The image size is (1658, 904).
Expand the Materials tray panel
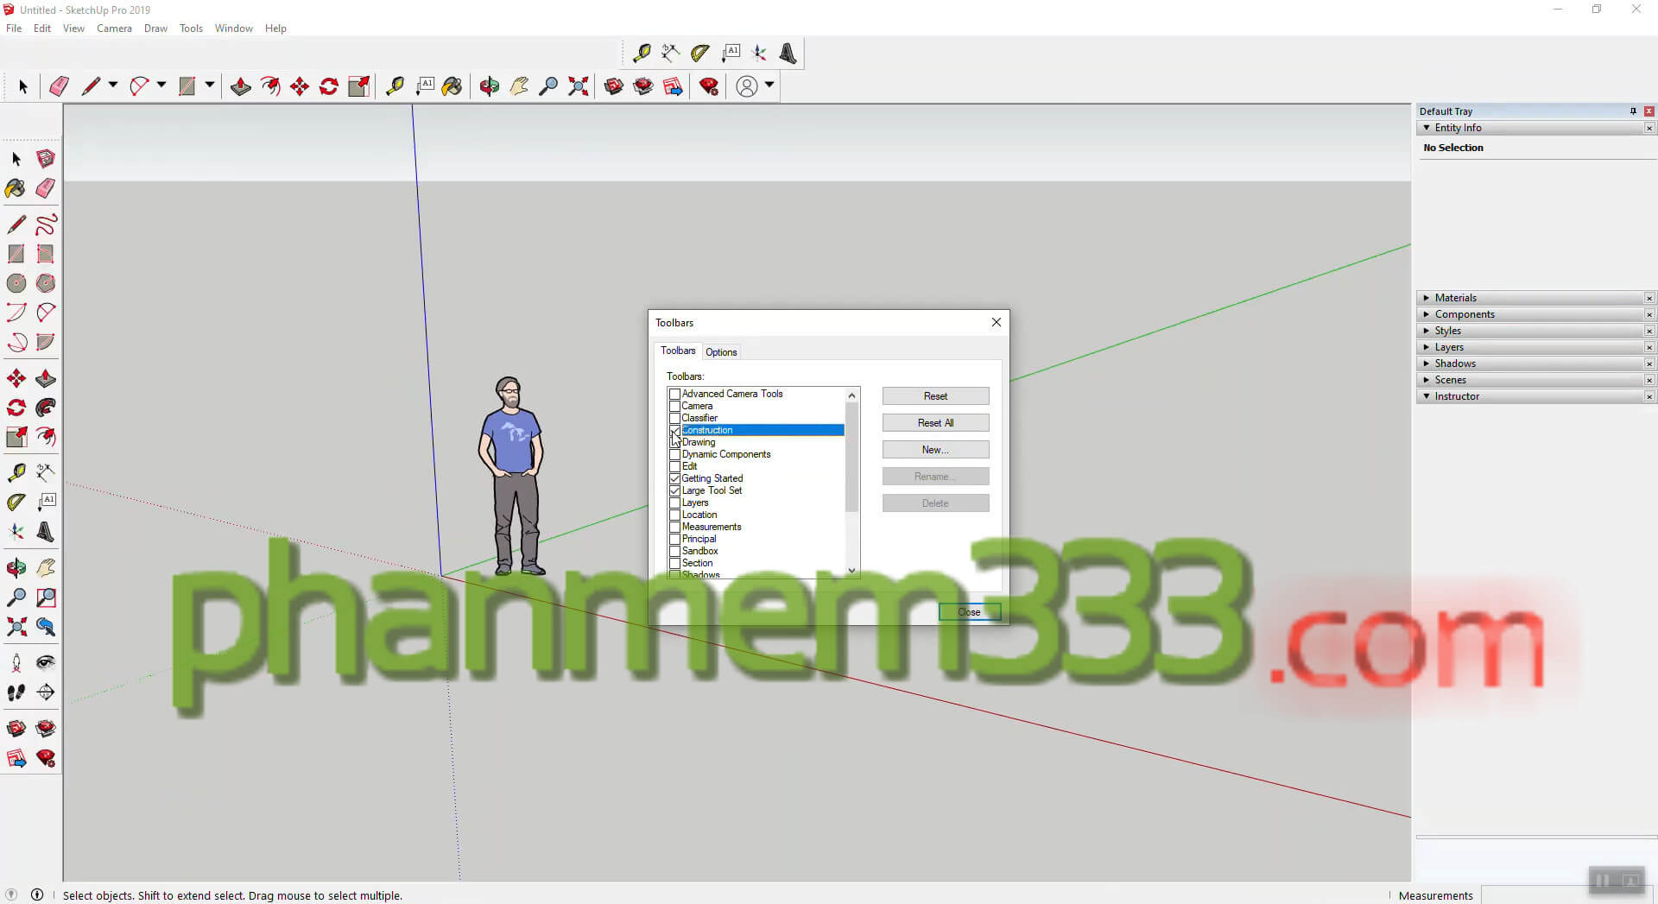(x=1427, y=298)
